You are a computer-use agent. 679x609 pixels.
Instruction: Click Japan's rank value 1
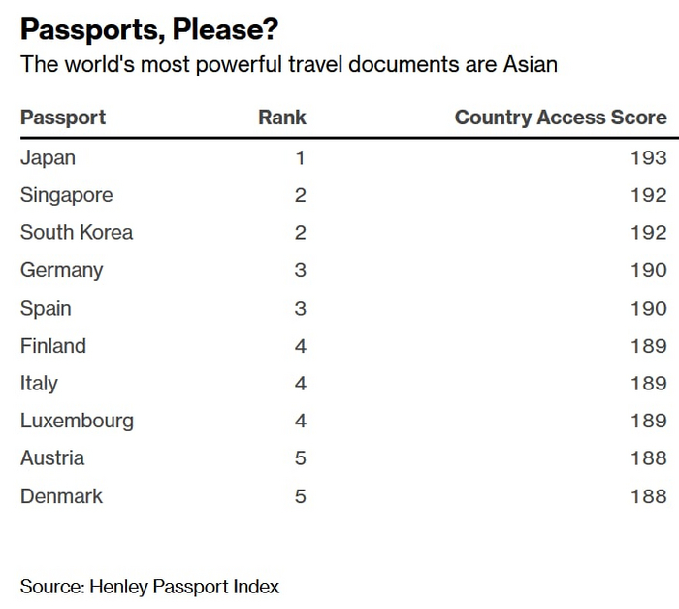(x=300, y=157)
